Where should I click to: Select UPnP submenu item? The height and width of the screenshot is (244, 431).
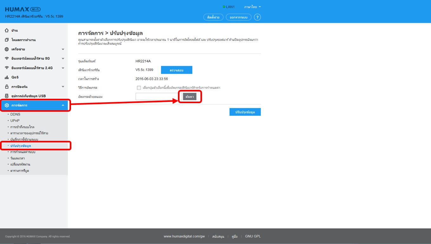15,121
